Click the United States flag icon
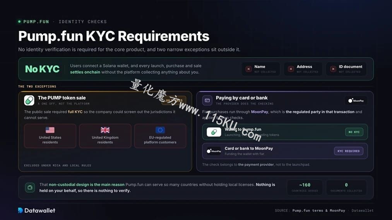 (50, 130)
